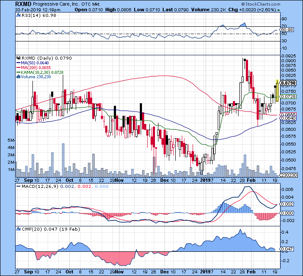The width and height of the screenshot is (303, 276).
Task: Click the RSI value tag 60.98
Action: (287, 29)
